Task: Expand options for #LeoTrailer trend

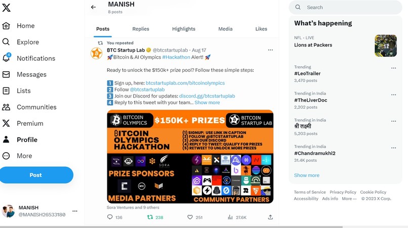Action: tap(393, 68)
